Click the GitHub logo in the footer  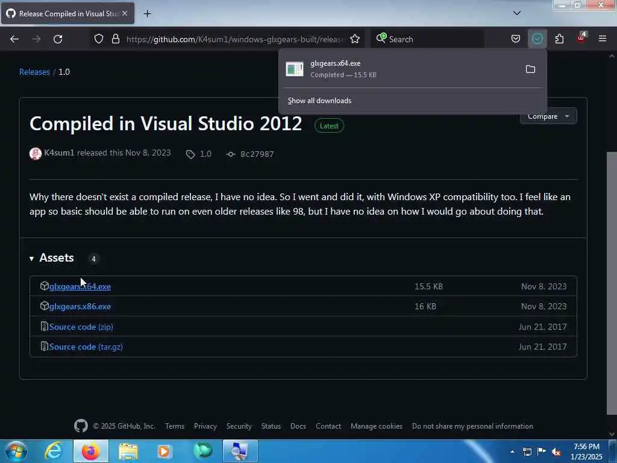click(x=81, y=426)
